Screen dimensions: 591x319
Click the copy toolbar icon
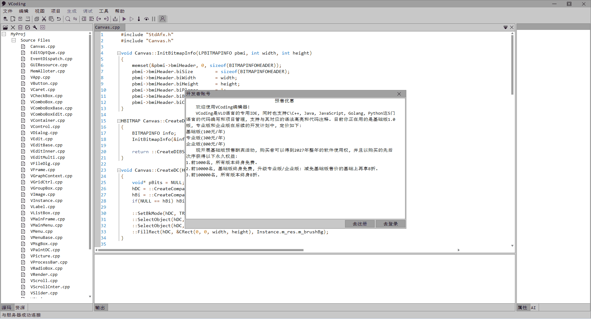click(x=37, y=19)
